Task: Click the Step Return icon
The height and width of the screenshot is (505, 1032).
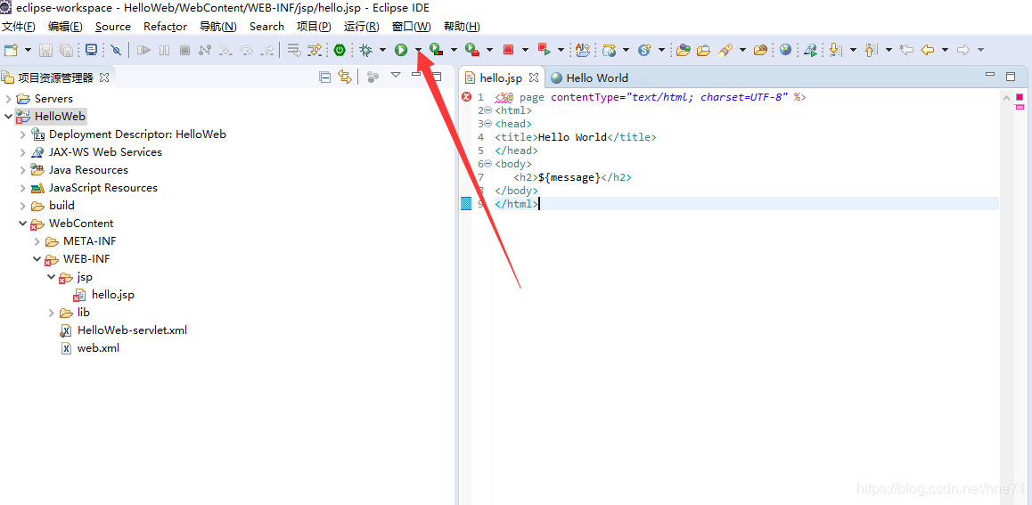Action: point(267,49)
